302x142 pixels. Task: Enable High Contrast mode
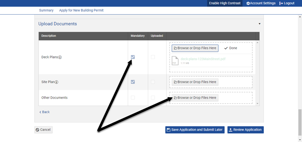(x=225, y=3)
